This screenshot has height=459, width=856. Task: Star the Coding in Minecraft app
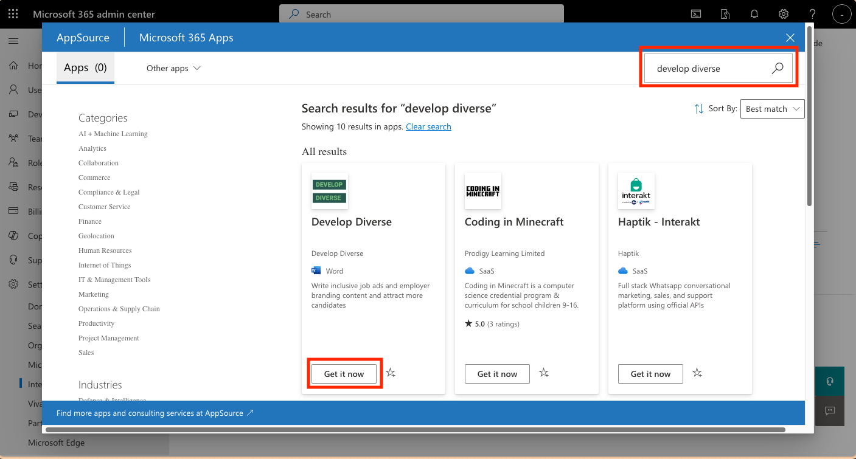click(544, 373)
